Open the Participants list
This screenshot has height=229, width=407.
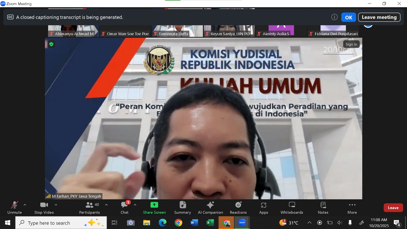89,208
